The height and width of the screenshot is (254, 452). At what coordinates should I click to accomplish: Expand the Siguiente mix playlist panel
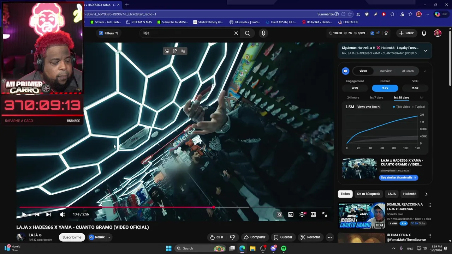tap(426, 50)
